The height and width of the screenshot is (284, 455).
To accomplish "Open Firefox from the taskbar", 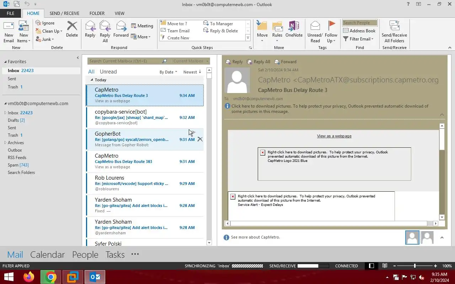I will [29, 277].
